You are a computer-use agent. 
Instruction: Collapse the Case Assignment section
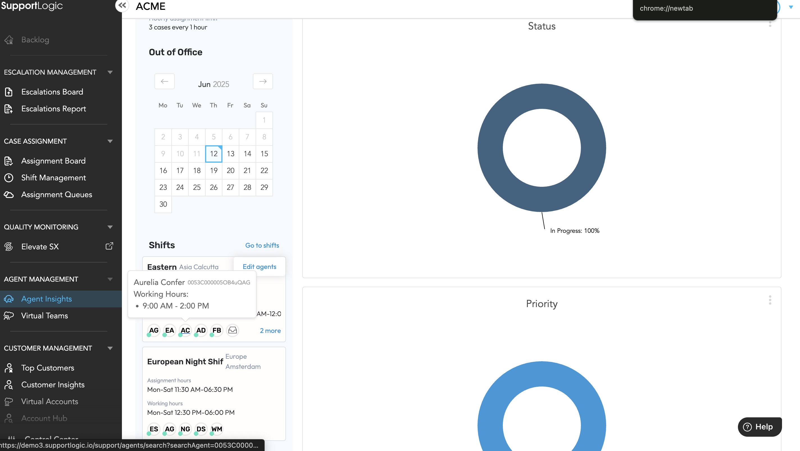pos(110,141)
